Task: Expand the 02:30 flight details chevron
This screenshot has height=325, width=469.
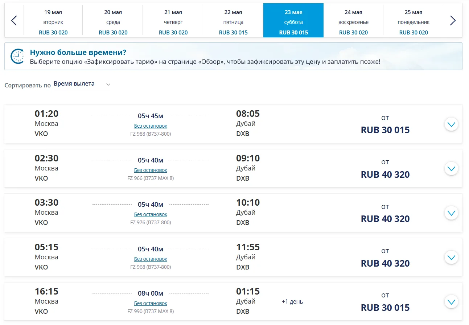Action: click(x=451, y=169)
